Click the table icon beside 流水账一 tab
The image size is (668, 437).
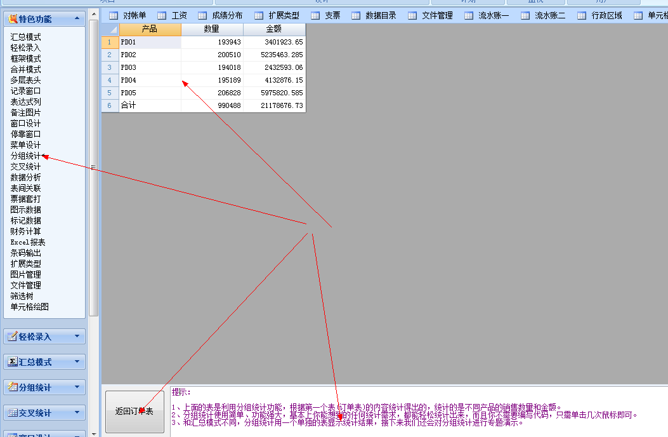tap(469, 16)
